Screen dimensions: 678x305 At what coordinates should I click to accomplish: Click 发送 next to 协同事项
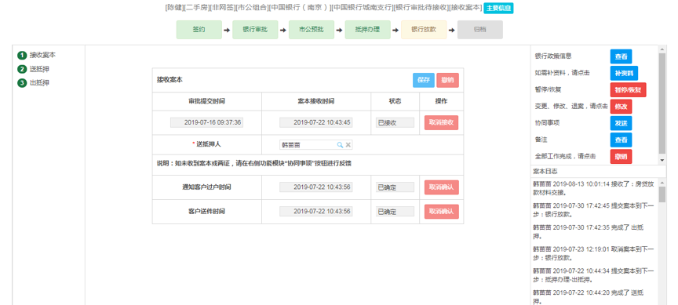(621, 123)
